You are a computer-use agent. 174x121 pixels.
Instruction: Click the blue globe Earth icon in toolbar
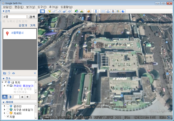coord(123,11)
